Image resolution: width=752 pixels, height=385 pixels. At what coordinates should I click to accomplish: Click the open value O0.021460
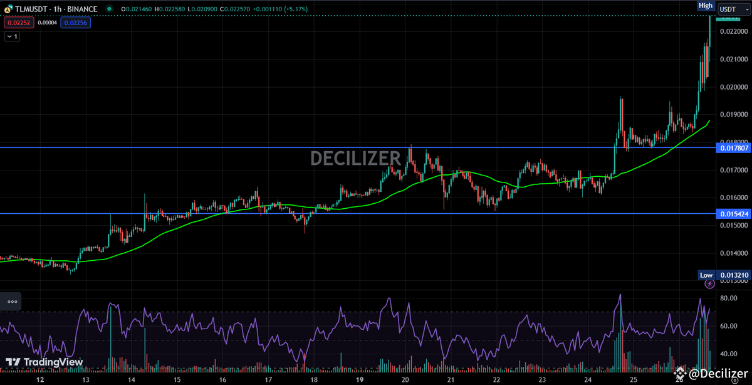pos(137,9)
